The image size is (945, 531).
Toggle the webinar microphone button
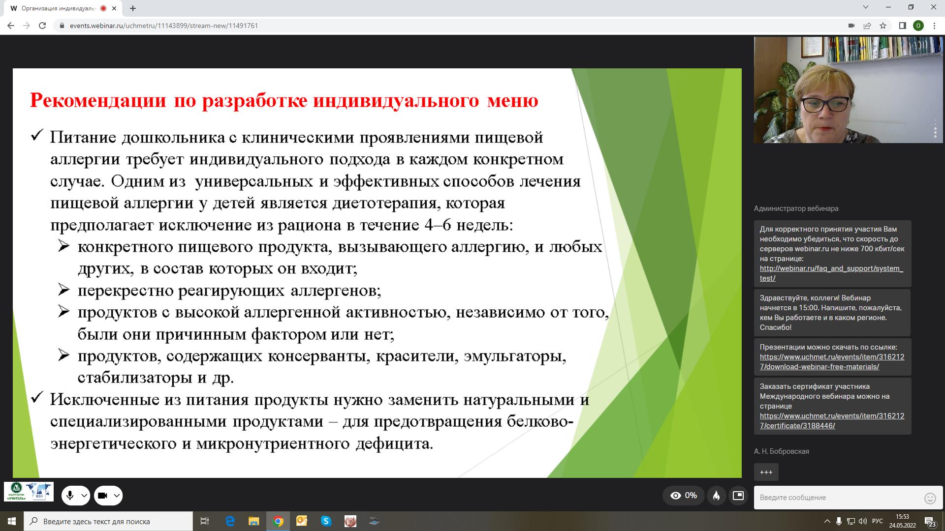tap(70, 496)
